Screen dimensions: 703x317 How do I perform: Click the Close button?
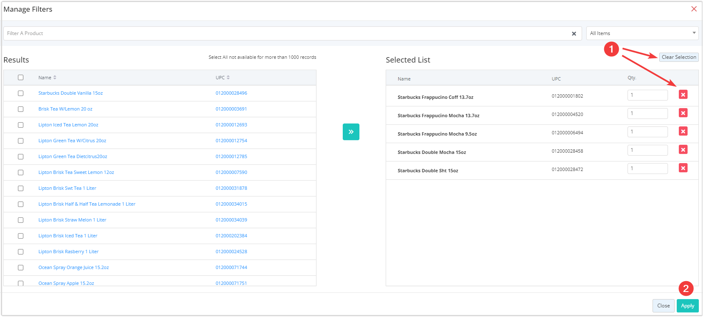(663, 306)
